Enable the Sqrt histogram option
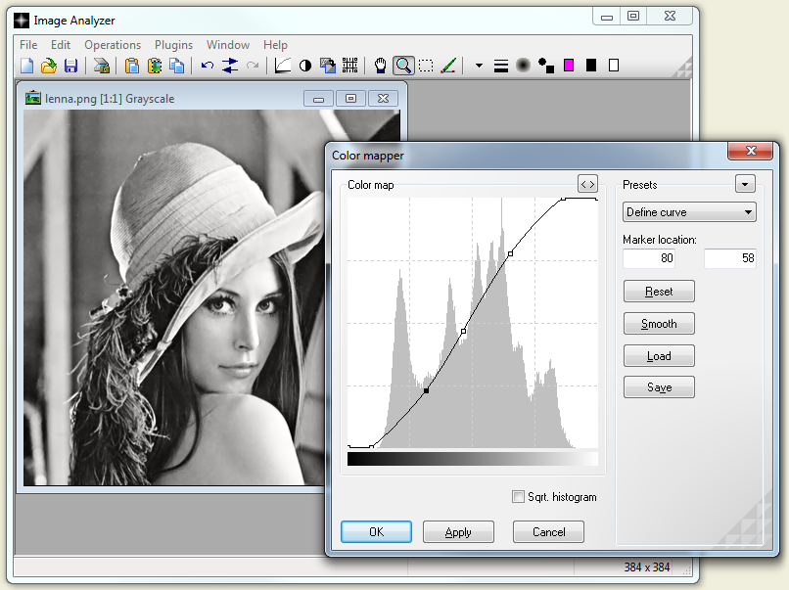The height and width of the screenshot is (590, 789). click(x=519, y=496)
